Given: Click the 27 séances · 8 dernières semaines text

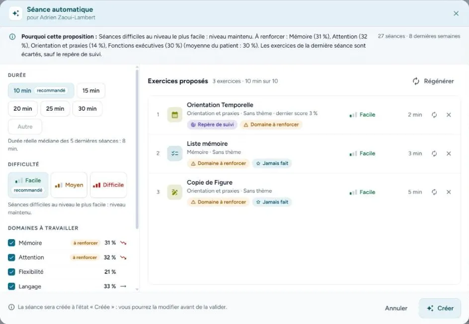Looking at the screenshot, I should [419, 36].
